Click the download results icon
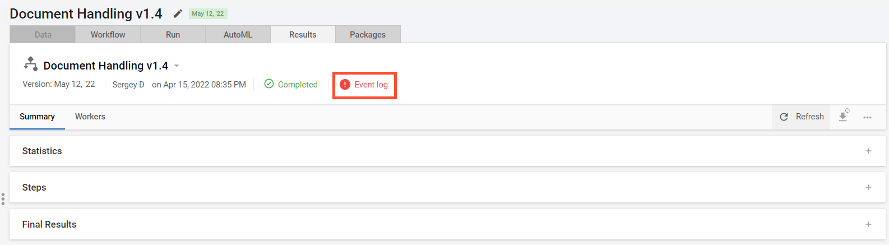This screenshot has height=245, width=889. pyautogui.click(x=843, y=115)
